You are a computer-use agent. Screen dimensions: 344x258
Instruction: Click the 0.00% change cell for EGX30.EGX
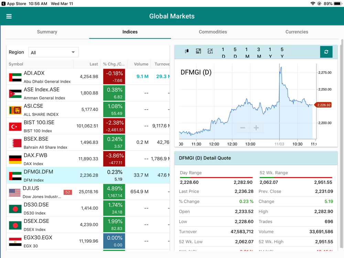[x=114, y=241]
